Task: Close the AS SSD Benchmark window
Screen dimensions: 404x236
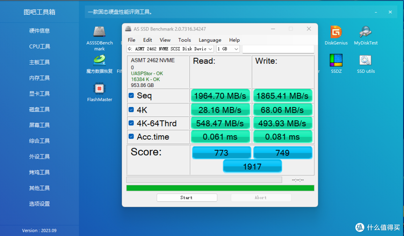Action: [x=309, y=29]
